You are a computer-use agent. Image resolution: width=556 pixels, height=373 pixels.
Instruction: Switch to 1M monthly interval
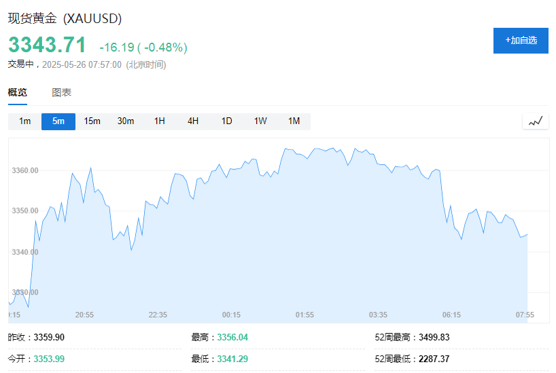pos(294,121)
